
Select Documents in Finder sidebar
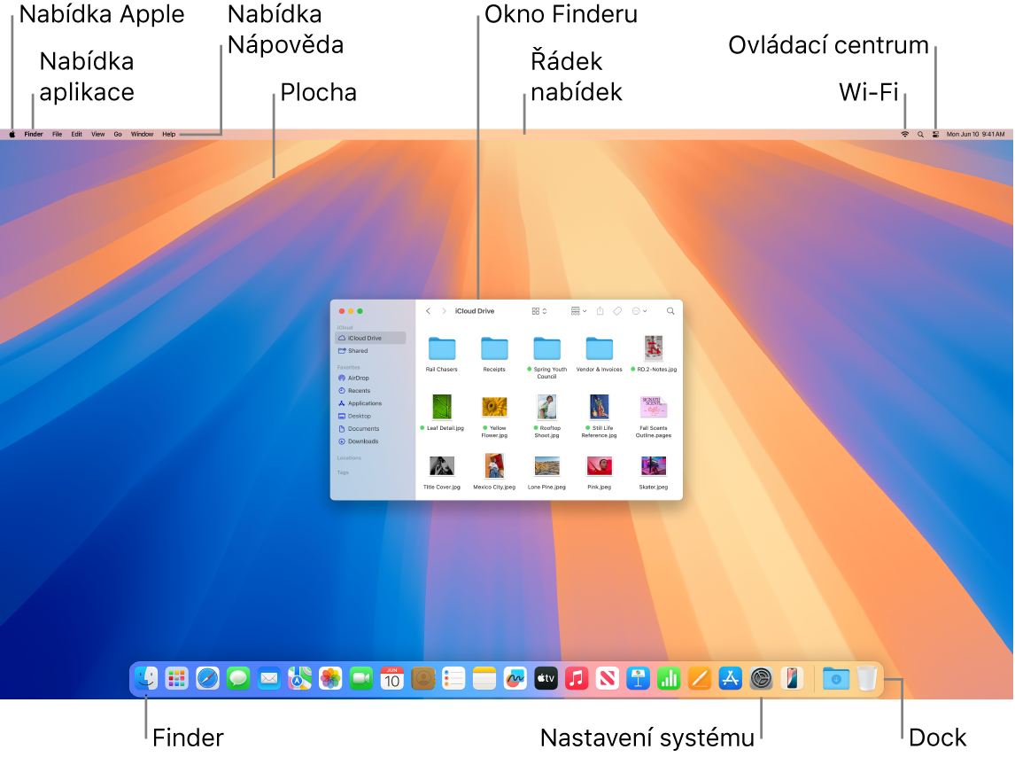tap(370, 428)
